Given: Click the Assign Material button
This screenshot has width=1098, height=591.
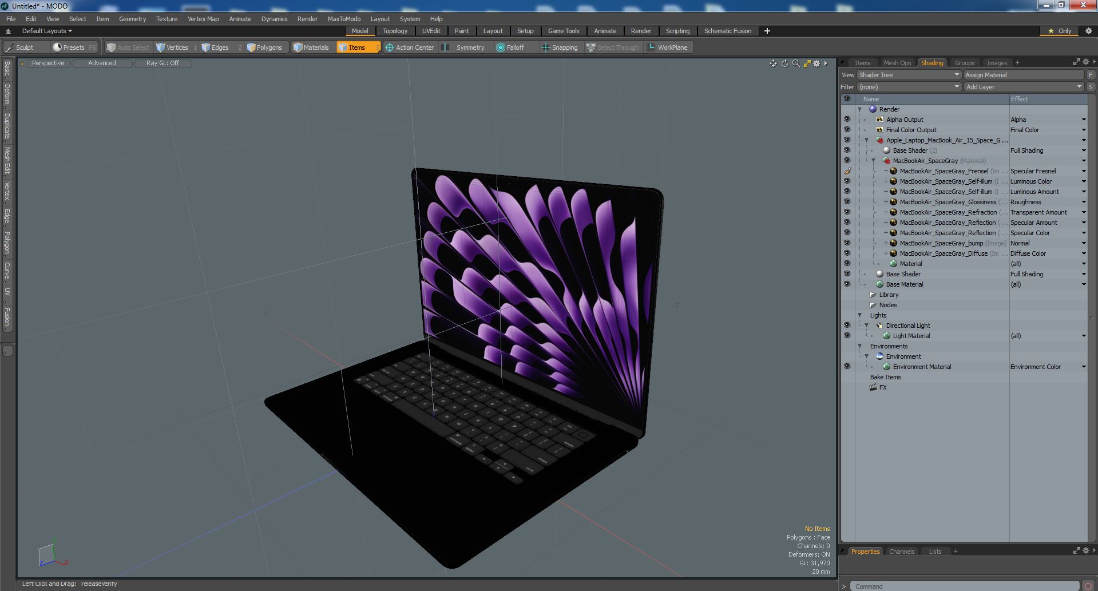Looking at the screenshot, I should click(x=1024, y=75).
